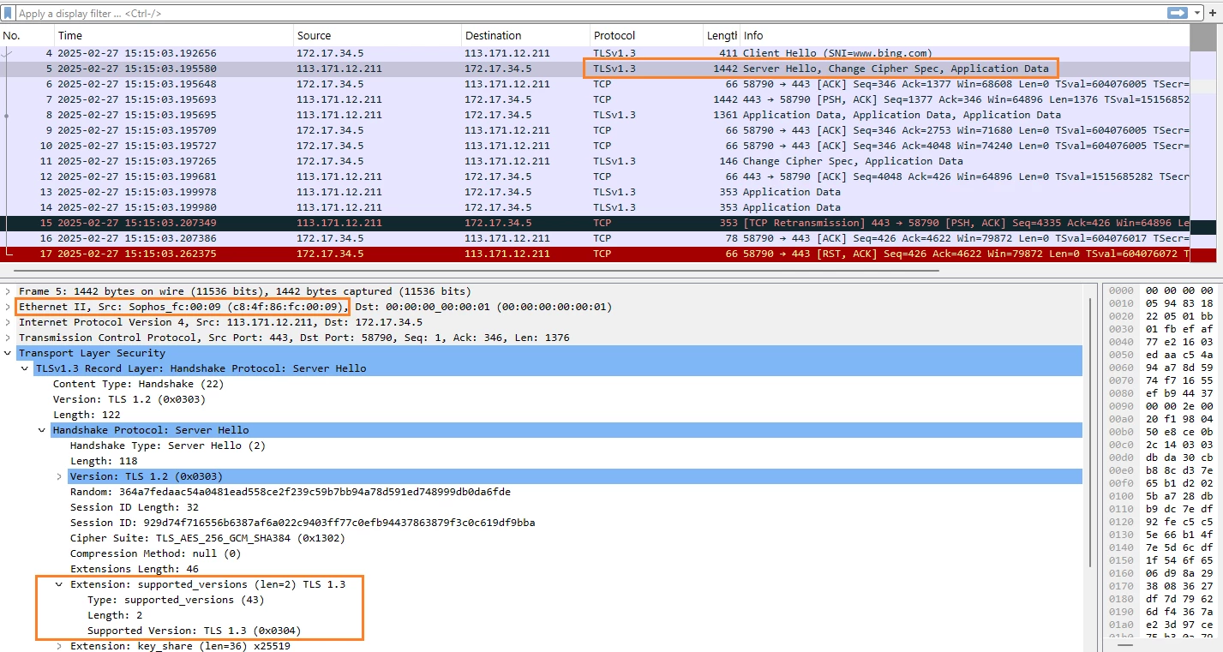The height and width of the screenshot is (652, 1223).
Task: Expand the Ethernet II tree node
Action: click(8, 307)
